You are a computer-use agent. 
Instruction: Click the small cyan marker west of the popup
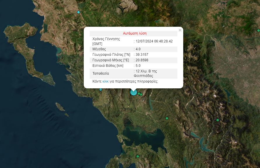point(101,90)
